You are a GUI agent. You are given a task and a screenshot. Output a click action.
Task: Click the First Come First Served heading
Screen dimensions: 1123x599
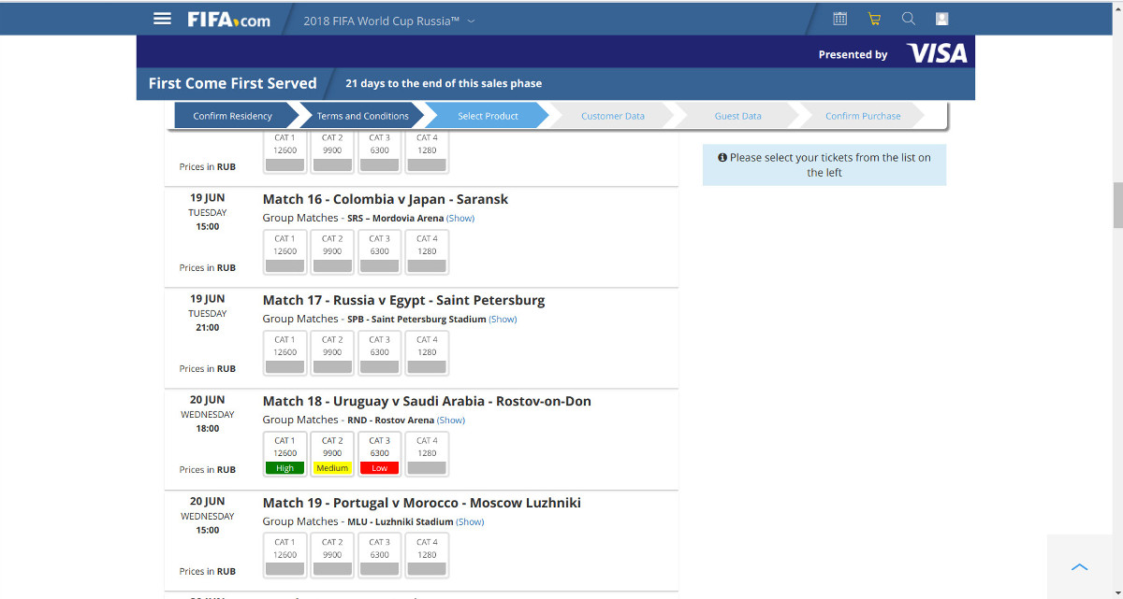click(x=233, y=83)
